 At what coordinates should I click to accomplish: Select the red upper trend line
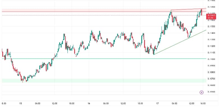[189, 9]
